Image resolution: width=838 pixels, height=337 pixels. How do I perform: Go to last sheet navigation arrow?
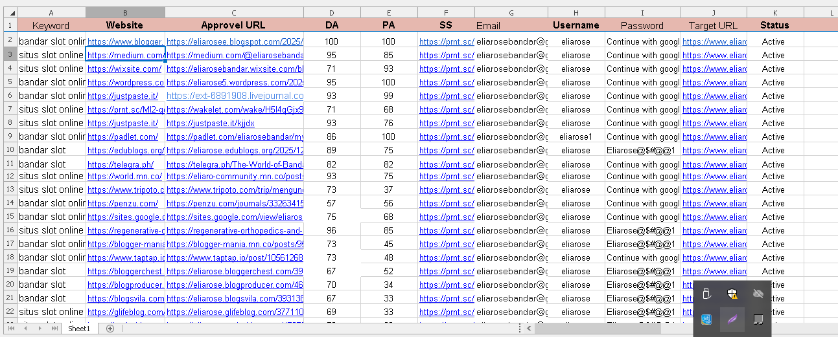coord(54,329)
